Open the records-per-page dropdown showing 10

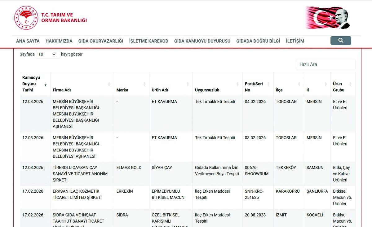48,54
